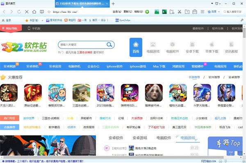Click the magnifier search icon in site search
This screenshot has height=163, width=246.
point(109,45)
